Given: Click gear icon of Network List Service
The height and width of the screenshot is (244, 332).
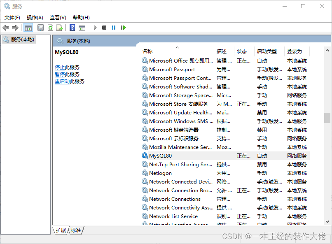Looking at the screenshot, I should coord(145,216).
